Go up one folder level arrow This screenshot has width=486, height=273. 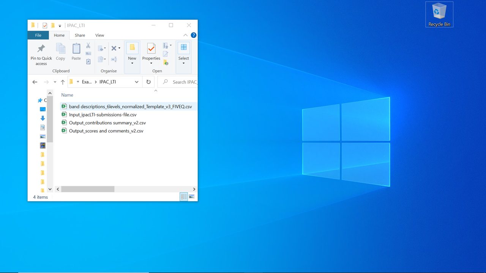63,82
